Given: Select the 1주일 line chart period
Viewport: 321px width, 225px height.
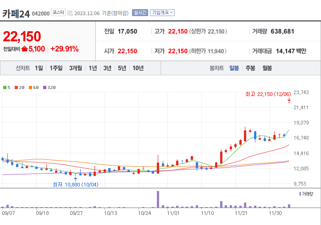Looking at the screenshot, I should [56, 68].
